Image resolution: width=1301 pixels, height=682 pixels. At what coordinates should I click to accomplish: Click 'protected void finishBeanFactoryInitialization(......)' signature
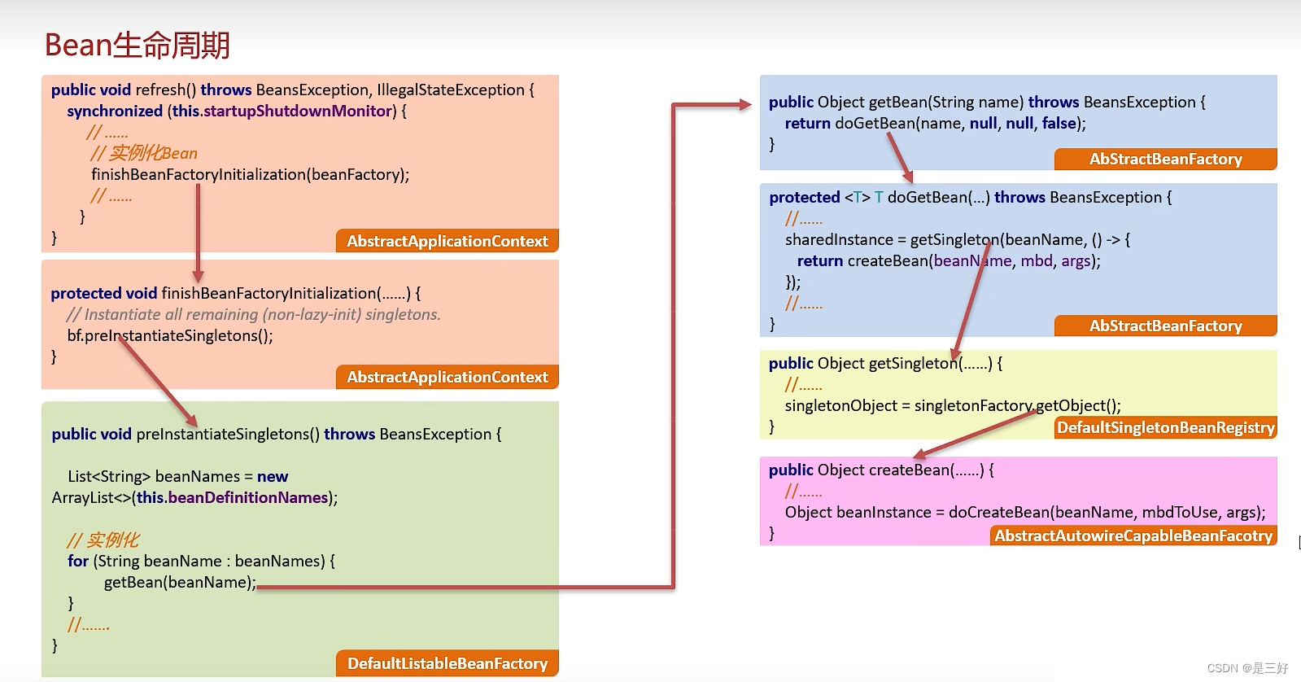coord(236,293)
